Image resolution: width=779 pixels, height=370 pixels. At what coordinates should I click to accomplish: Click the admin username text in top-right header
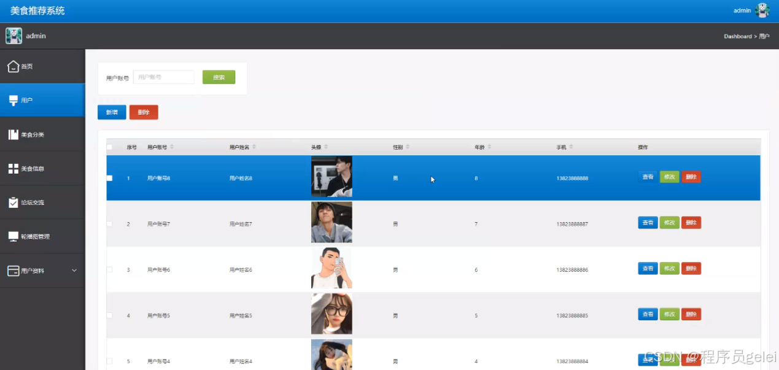coord(742,10)
